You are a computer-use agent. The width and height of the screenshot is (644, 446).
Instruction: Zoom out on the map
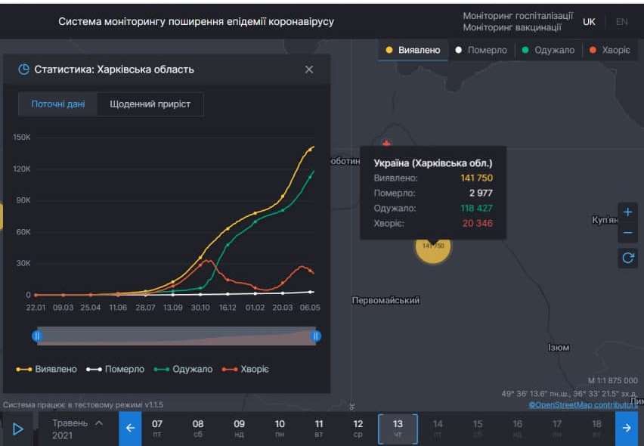[x=627, y=233]
